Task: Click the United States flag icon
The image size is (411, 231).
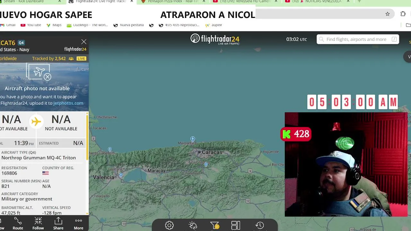Action: (46, 173)
